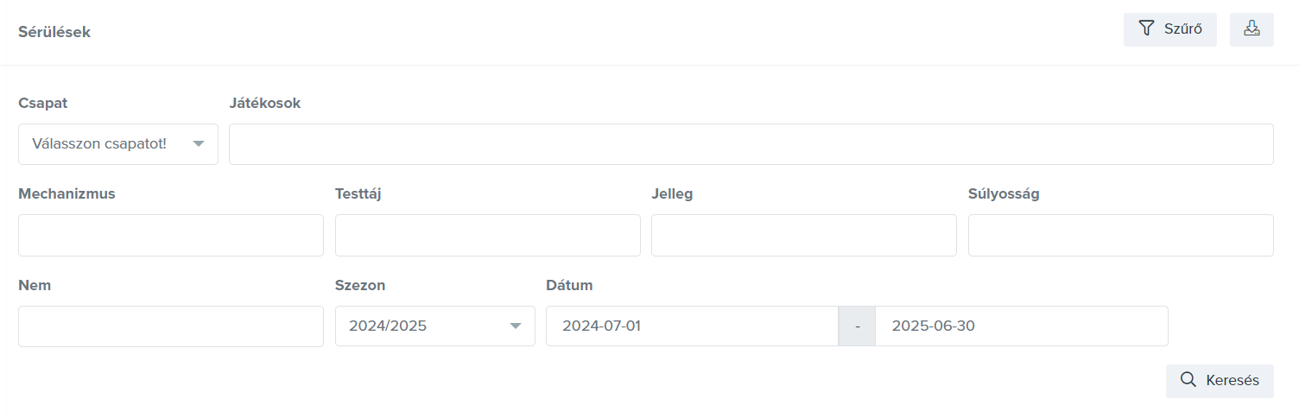Open the Szűrő filter panel
Image resolution: width=1299 pixels, height=418 pixels.
[x=1169, y=29]
